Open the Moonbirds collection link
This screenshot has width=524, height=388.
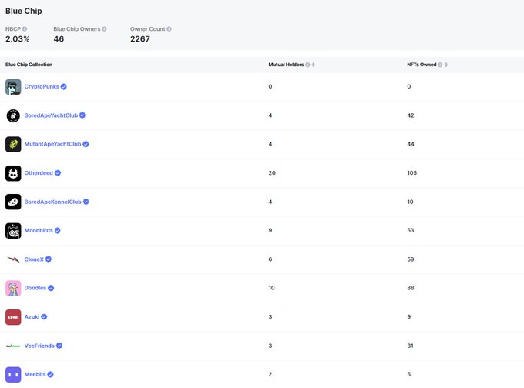(39, 230)
